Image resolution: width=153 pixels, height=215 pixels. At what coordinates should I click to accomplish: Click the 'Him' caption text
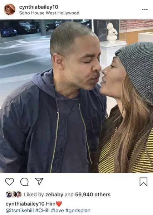[51, 204]
